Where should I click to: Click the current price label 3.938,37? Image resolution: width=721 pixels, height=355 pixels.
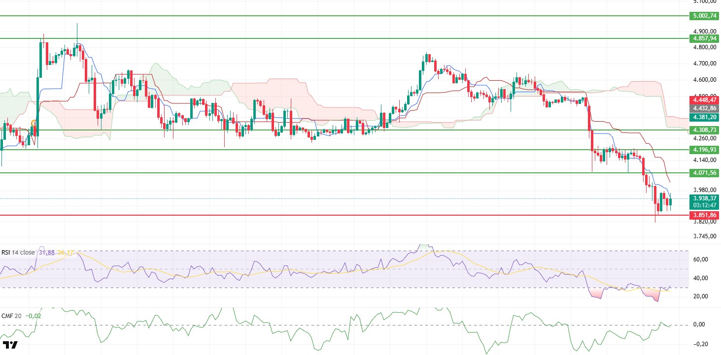coord(705,198)
